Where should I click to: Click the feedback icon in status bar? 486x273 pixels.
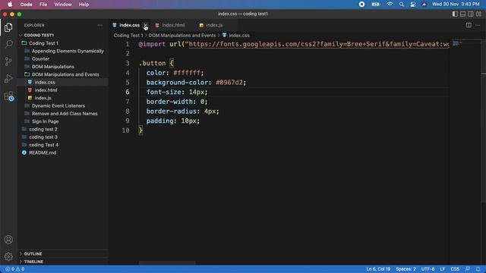click(468, 269)
